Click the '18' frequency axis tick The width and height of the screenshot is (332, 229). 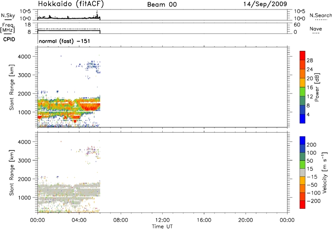pos(27,25)
